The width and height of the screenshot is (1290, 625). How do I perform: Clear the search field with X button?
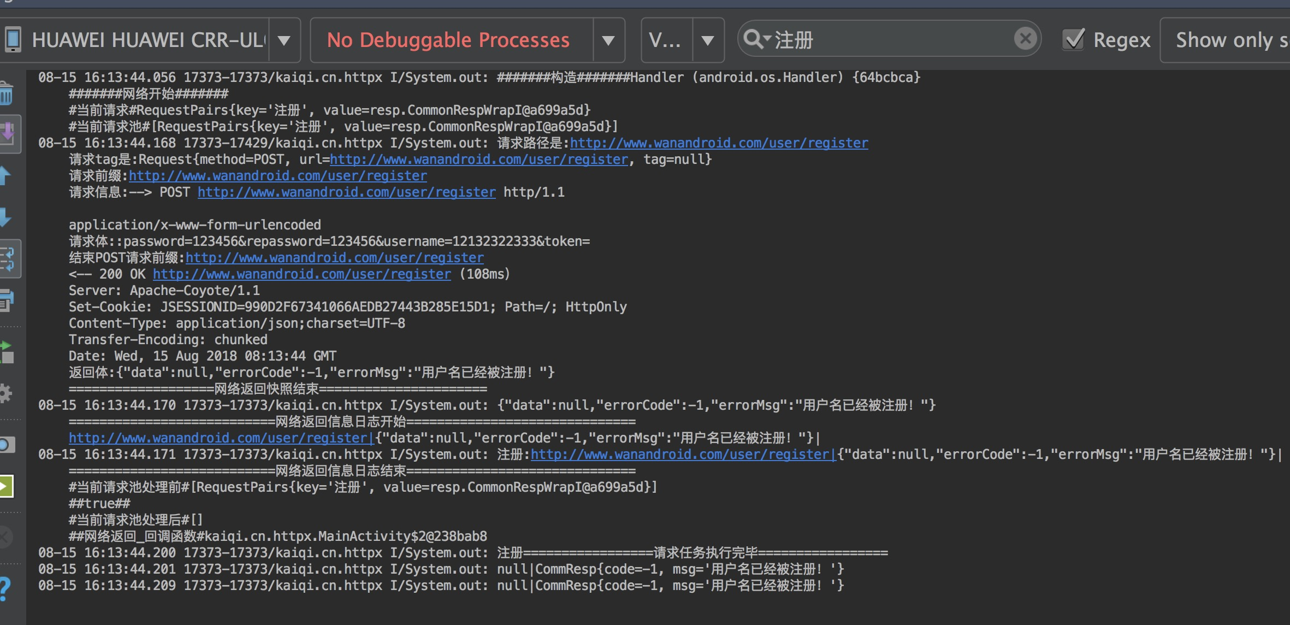click(1025, 39)
